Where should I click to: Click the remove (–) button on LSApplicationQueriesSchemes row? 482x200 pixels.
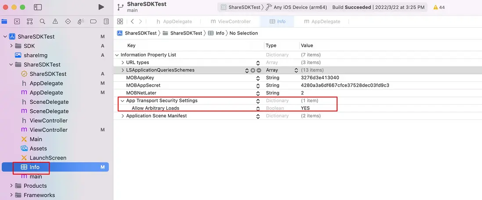click(259, 70)
